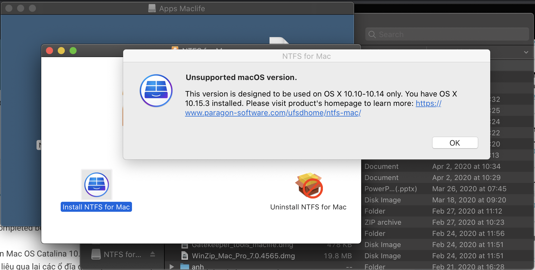535x270 pixels.
Task: Close the NTFS for Mac installer window
Action: tap(49, 51)
